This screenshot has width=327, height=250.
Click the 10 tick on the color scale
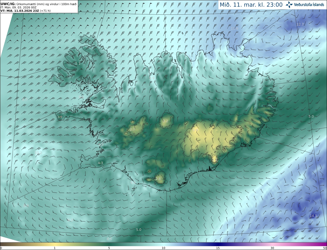163,248
